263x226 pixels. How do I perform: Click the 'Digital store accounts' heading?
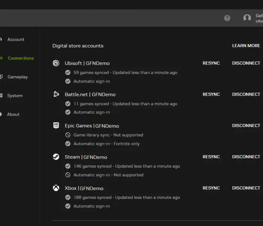78,46
